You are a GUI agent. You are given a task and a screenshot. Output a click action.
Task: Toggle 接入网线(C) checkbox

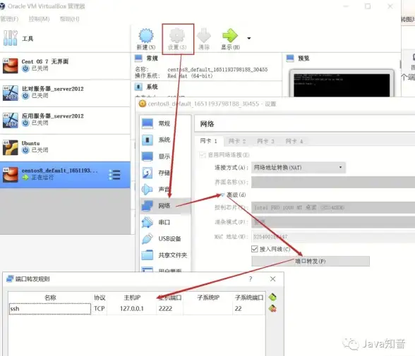[255, 249]
